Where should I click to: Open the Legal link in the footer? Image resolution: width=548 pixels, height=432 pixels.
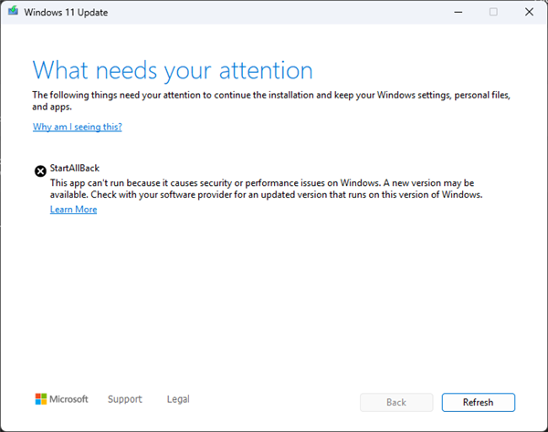(178, 399)
